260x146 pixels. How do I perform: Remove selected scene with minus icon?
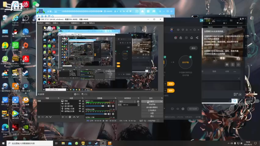(x=43, y=117)
